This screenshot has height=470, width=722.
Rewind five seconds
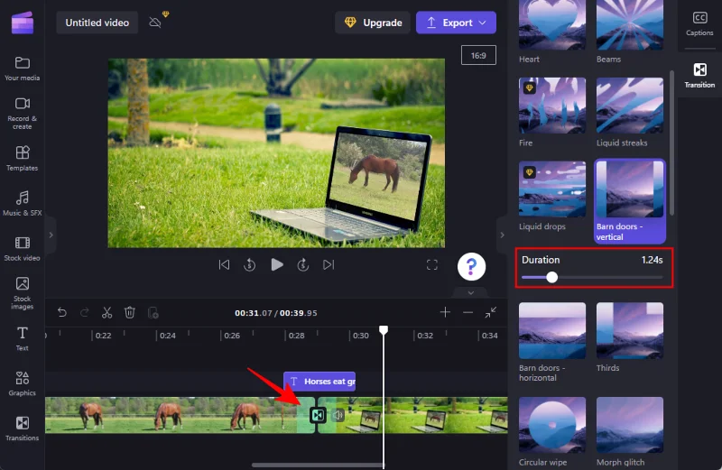point(250,264)
